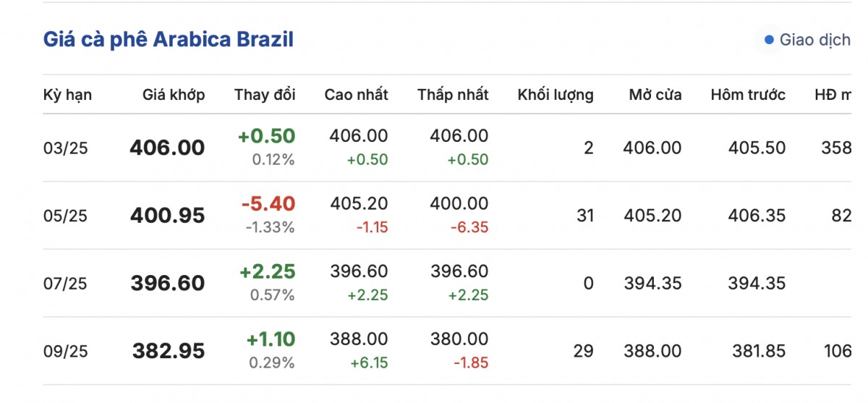Click the Khối lượng column header
The width and height of the screenshot is (868, 403).
[x=556, y=95]
